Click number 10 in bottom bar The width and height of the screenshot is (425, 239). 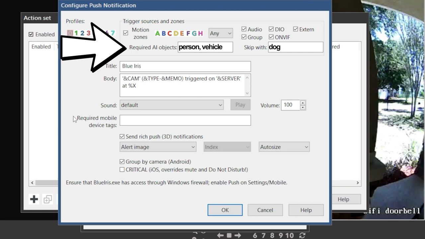pyautogui.click(x=290, y=235)
